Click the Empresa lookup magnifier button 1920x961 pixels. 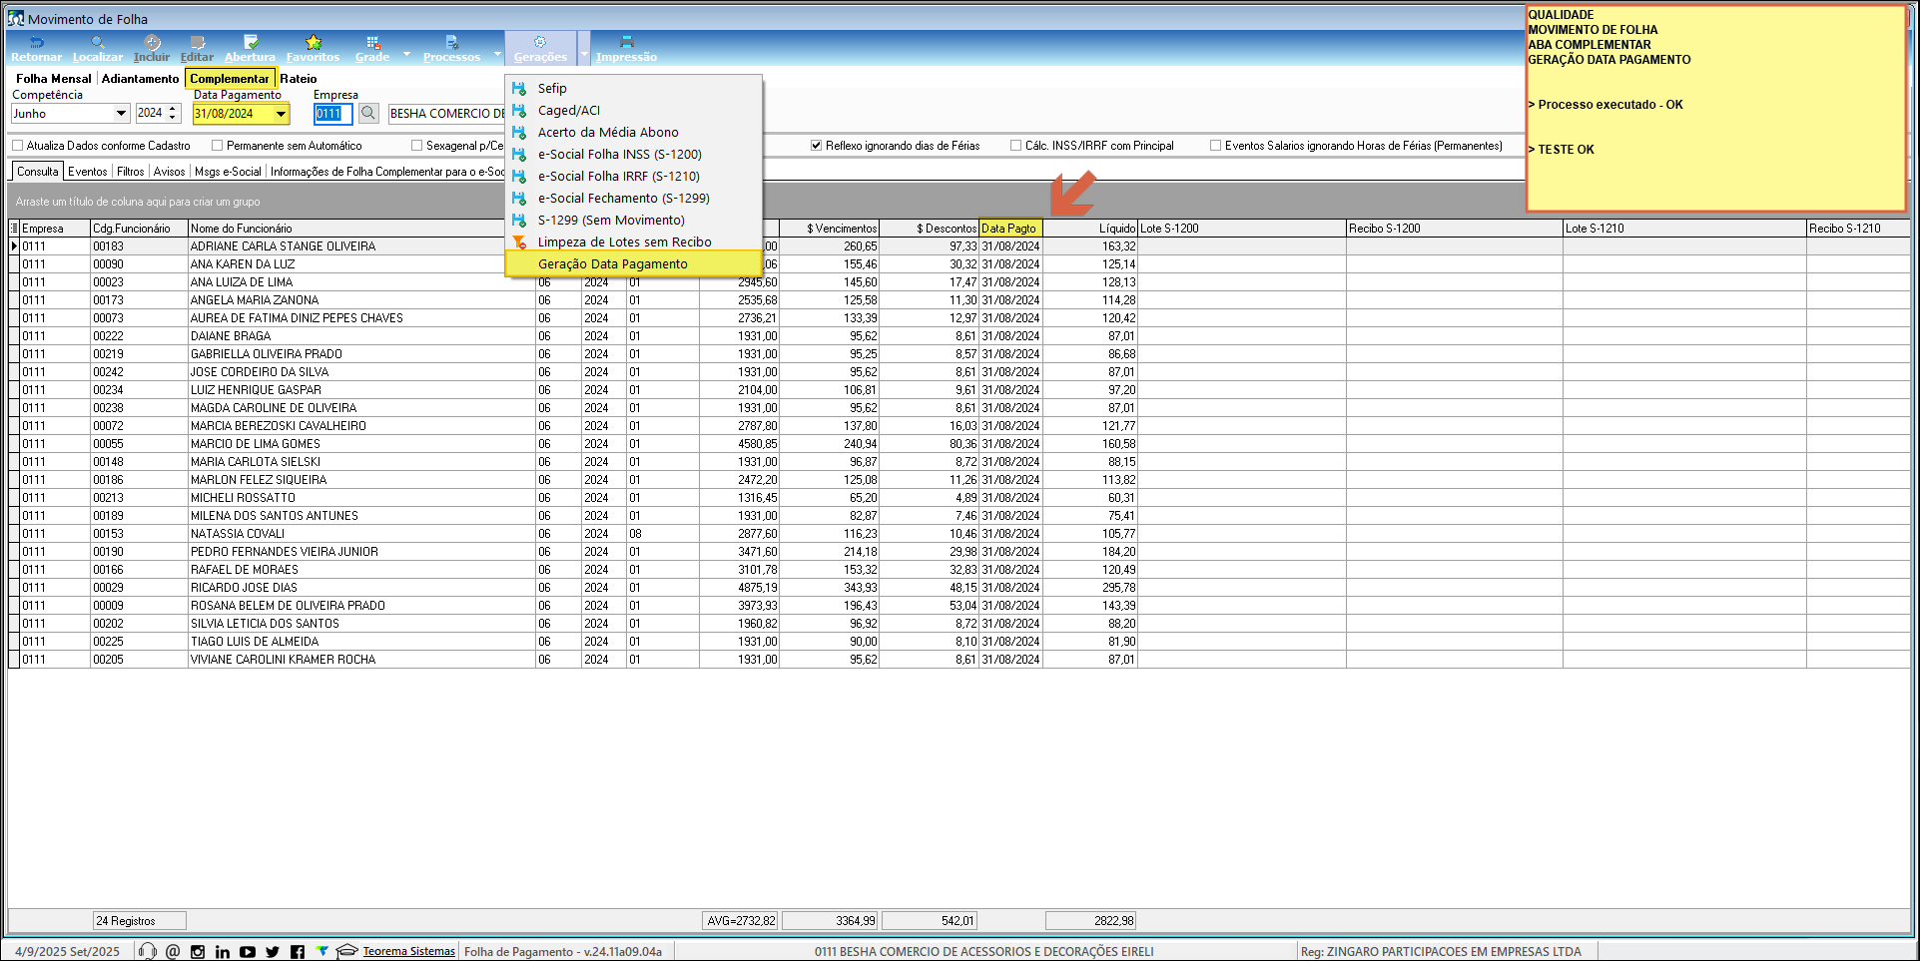368,114
